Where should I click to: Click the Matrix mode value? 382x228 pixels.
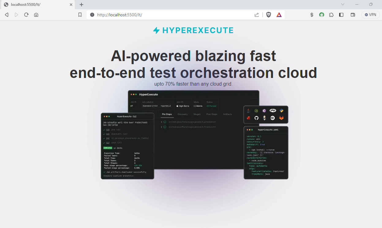[x=198, y=106]
